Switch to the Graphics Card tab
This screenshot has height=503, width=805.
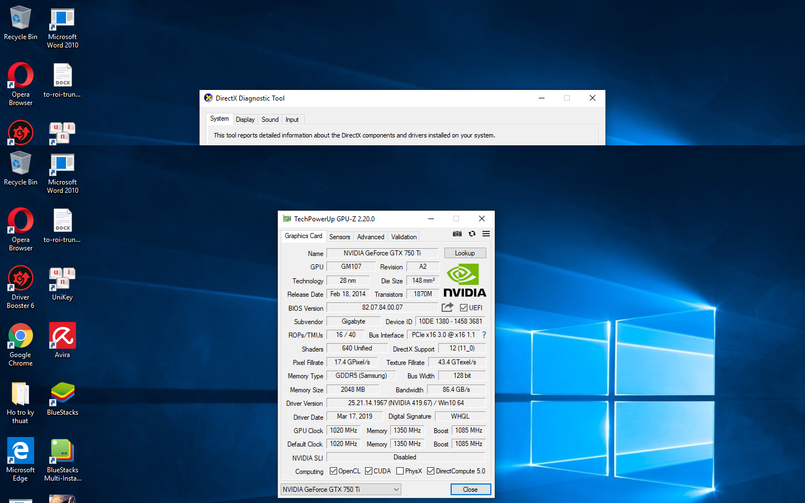click(x=303, y=236)
